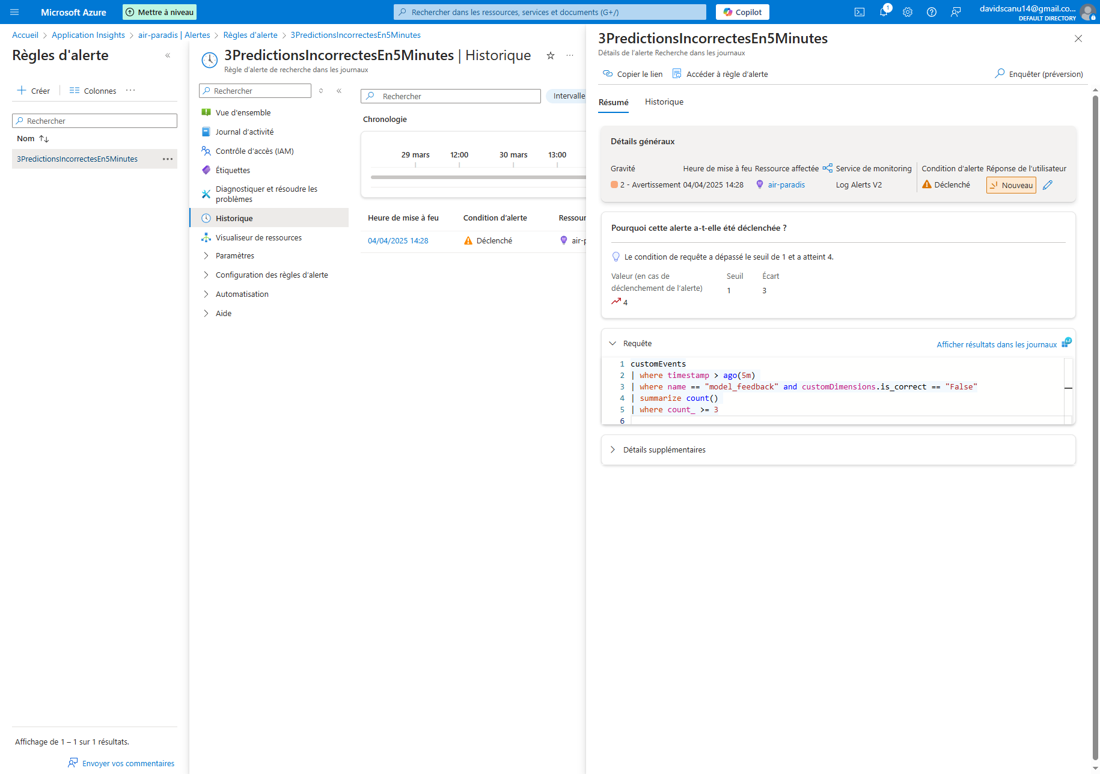
Task: Open the Azure portal hamburger menu
Action: click(x=14, y=12)
